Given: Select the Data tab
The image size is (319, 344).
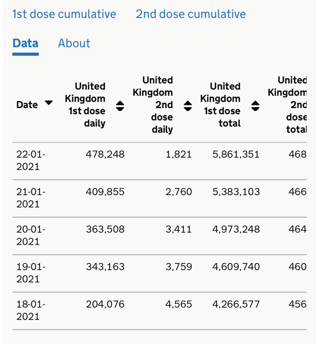Looking at the screenshot, I should pyautogui.click(x=25, y=43).
